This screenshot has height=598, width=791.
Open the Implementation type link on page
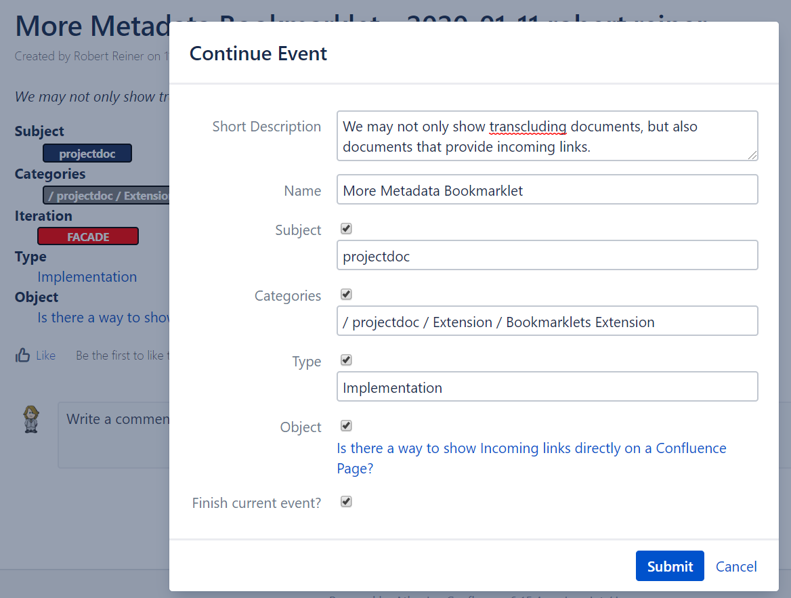point(87,277)
